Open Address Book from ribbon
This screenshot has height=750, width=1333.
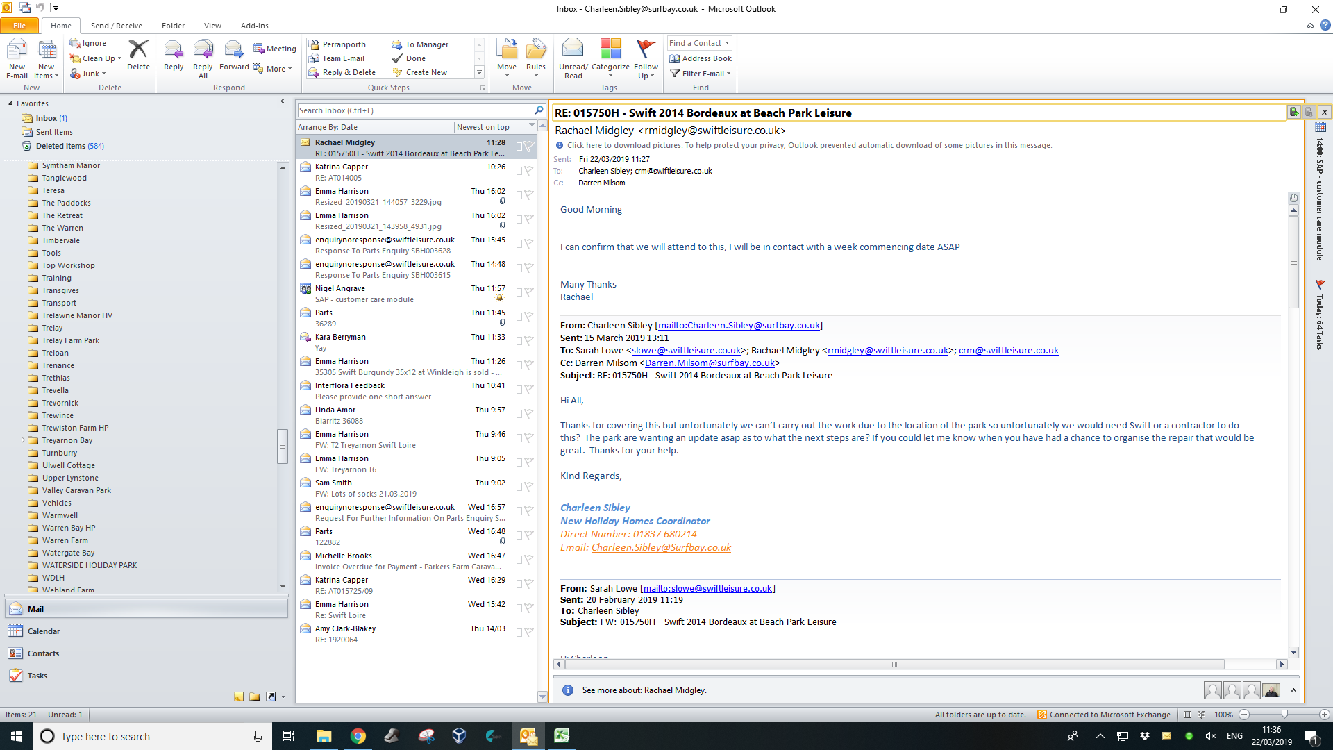[700, 58]
